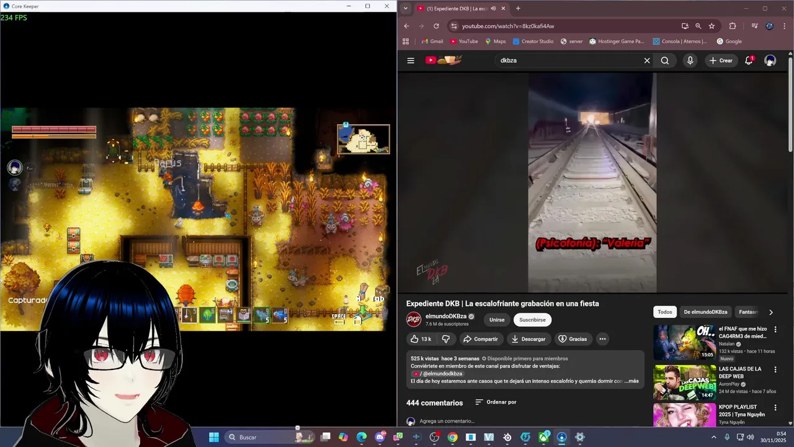Image resolution: width=794 pixels, height=447 pixels.
Task: Open the YouTube bookmark
Action: pyautogui.click(x=464, y=42)
